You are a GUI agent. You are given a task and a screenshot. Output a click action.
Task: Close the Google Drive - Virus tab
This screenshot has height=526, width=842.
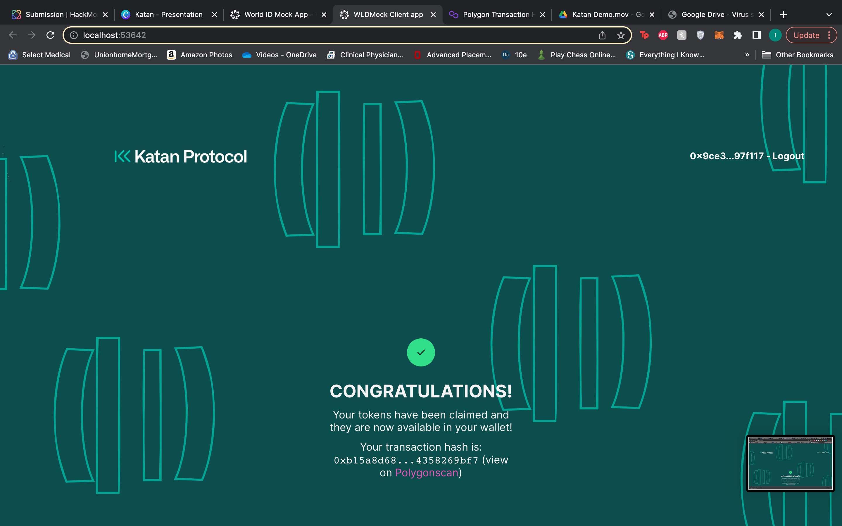point(761,15)
